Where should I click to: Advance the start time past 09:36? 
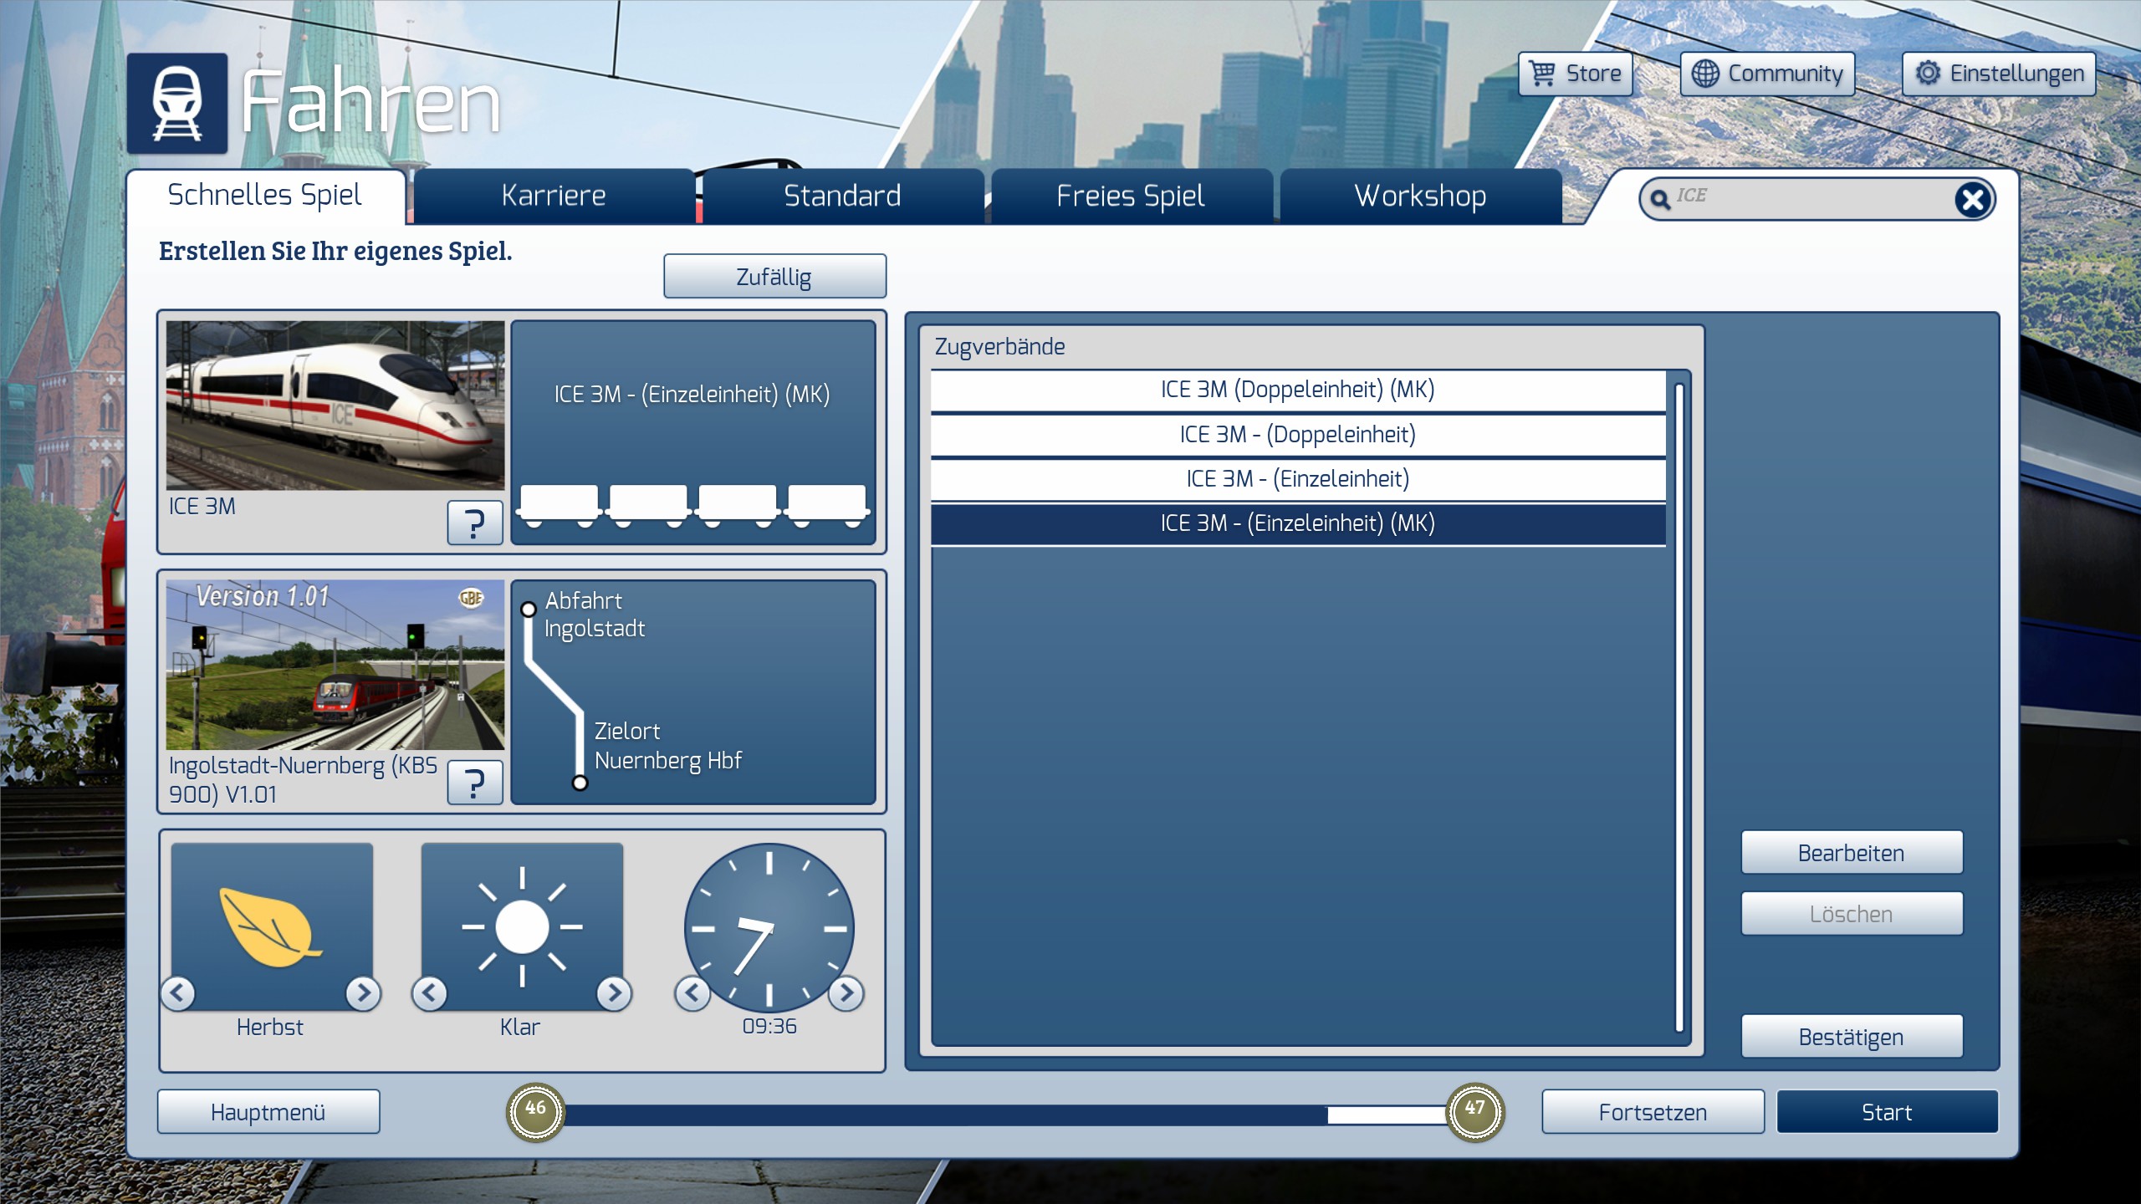846,992
